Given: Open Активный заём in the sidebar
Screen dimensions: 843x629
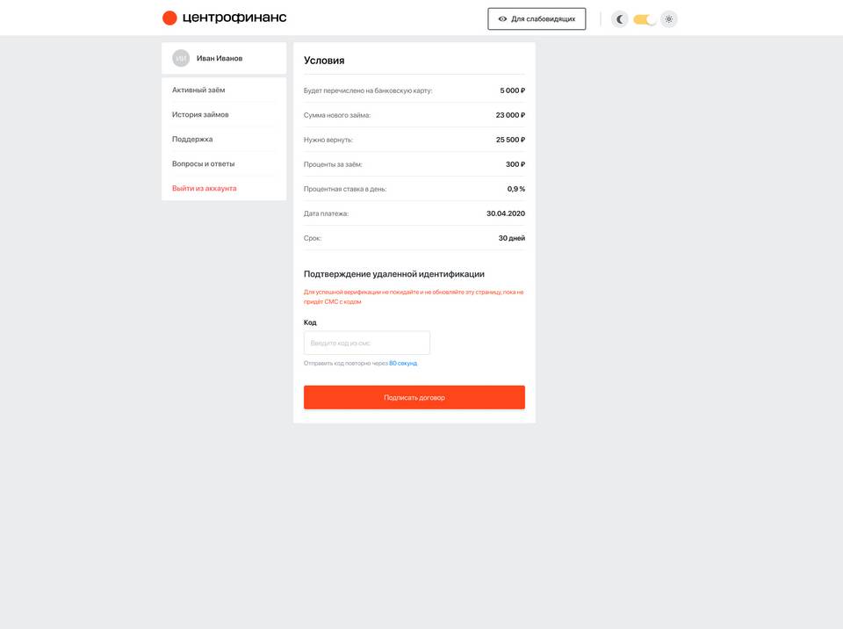Looking at the screenshot, I should click(198, 90).
